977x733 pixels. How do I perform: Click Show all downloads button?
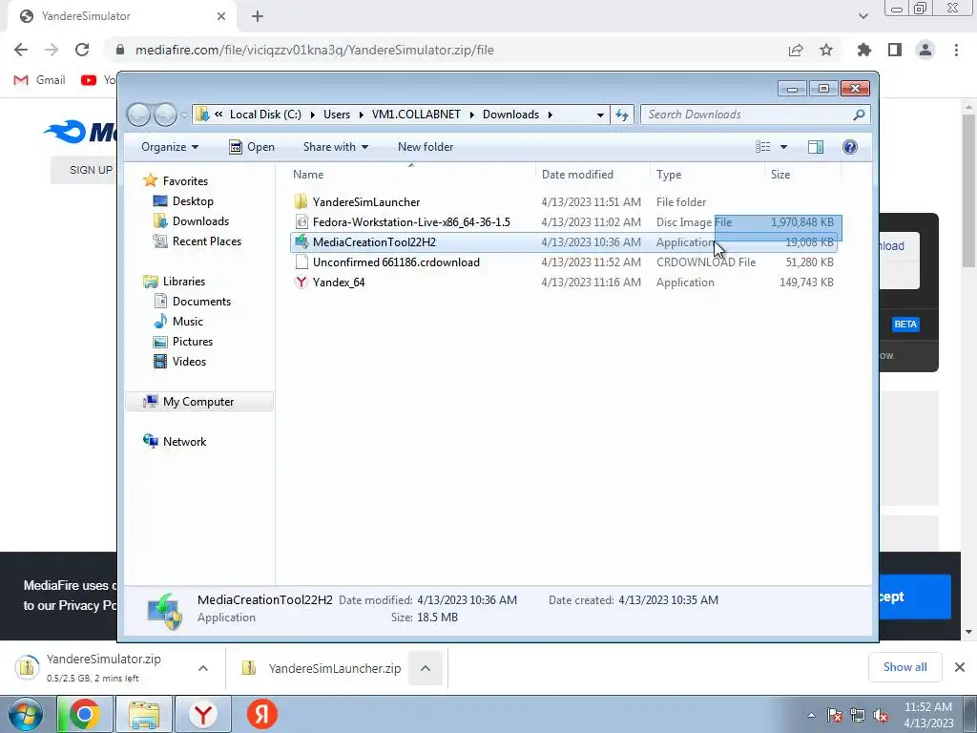click(904, 667)
